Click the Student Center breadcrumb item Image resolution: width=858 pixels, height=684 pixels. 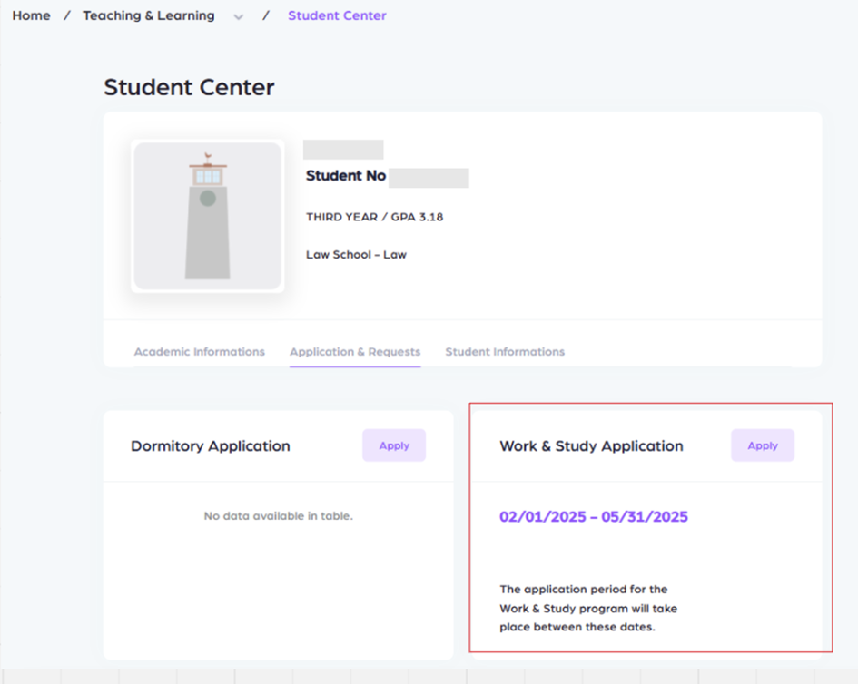(337, 15)
